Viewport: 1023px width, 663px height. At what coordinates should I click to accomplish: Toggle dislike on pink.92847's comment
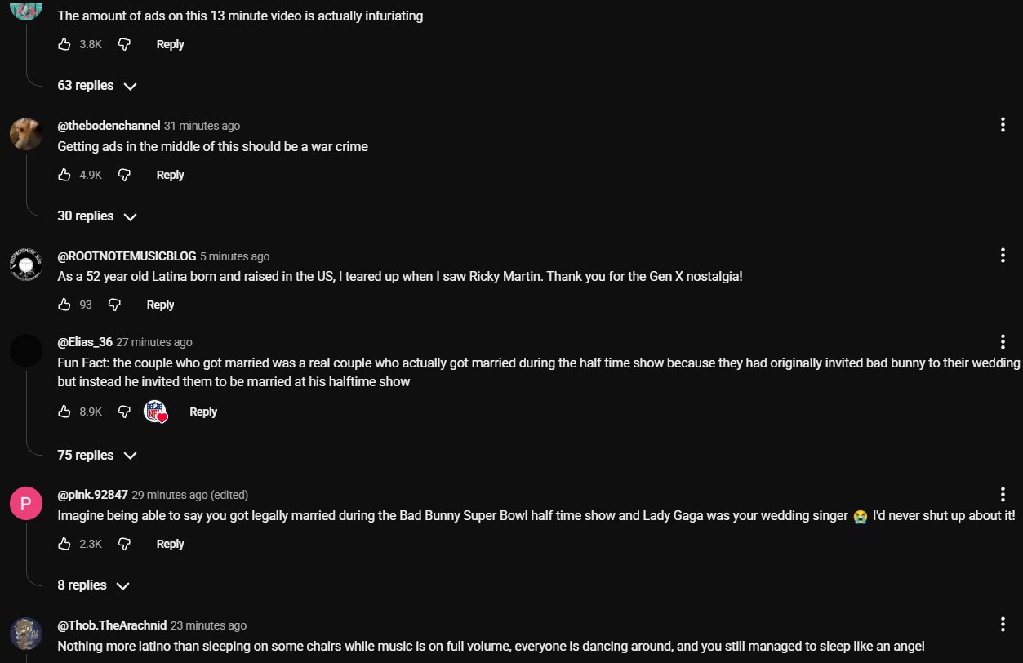[124, 544]
